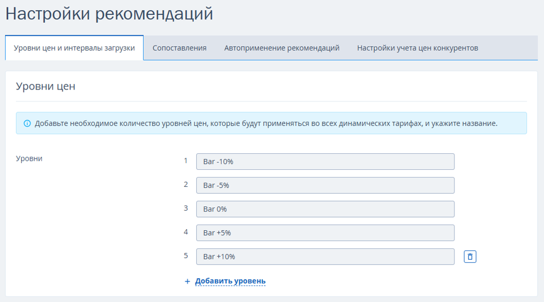This screenshot has height=302, width=544.
Task: Edit the Bar +10% level field
Action: point(325,256)
